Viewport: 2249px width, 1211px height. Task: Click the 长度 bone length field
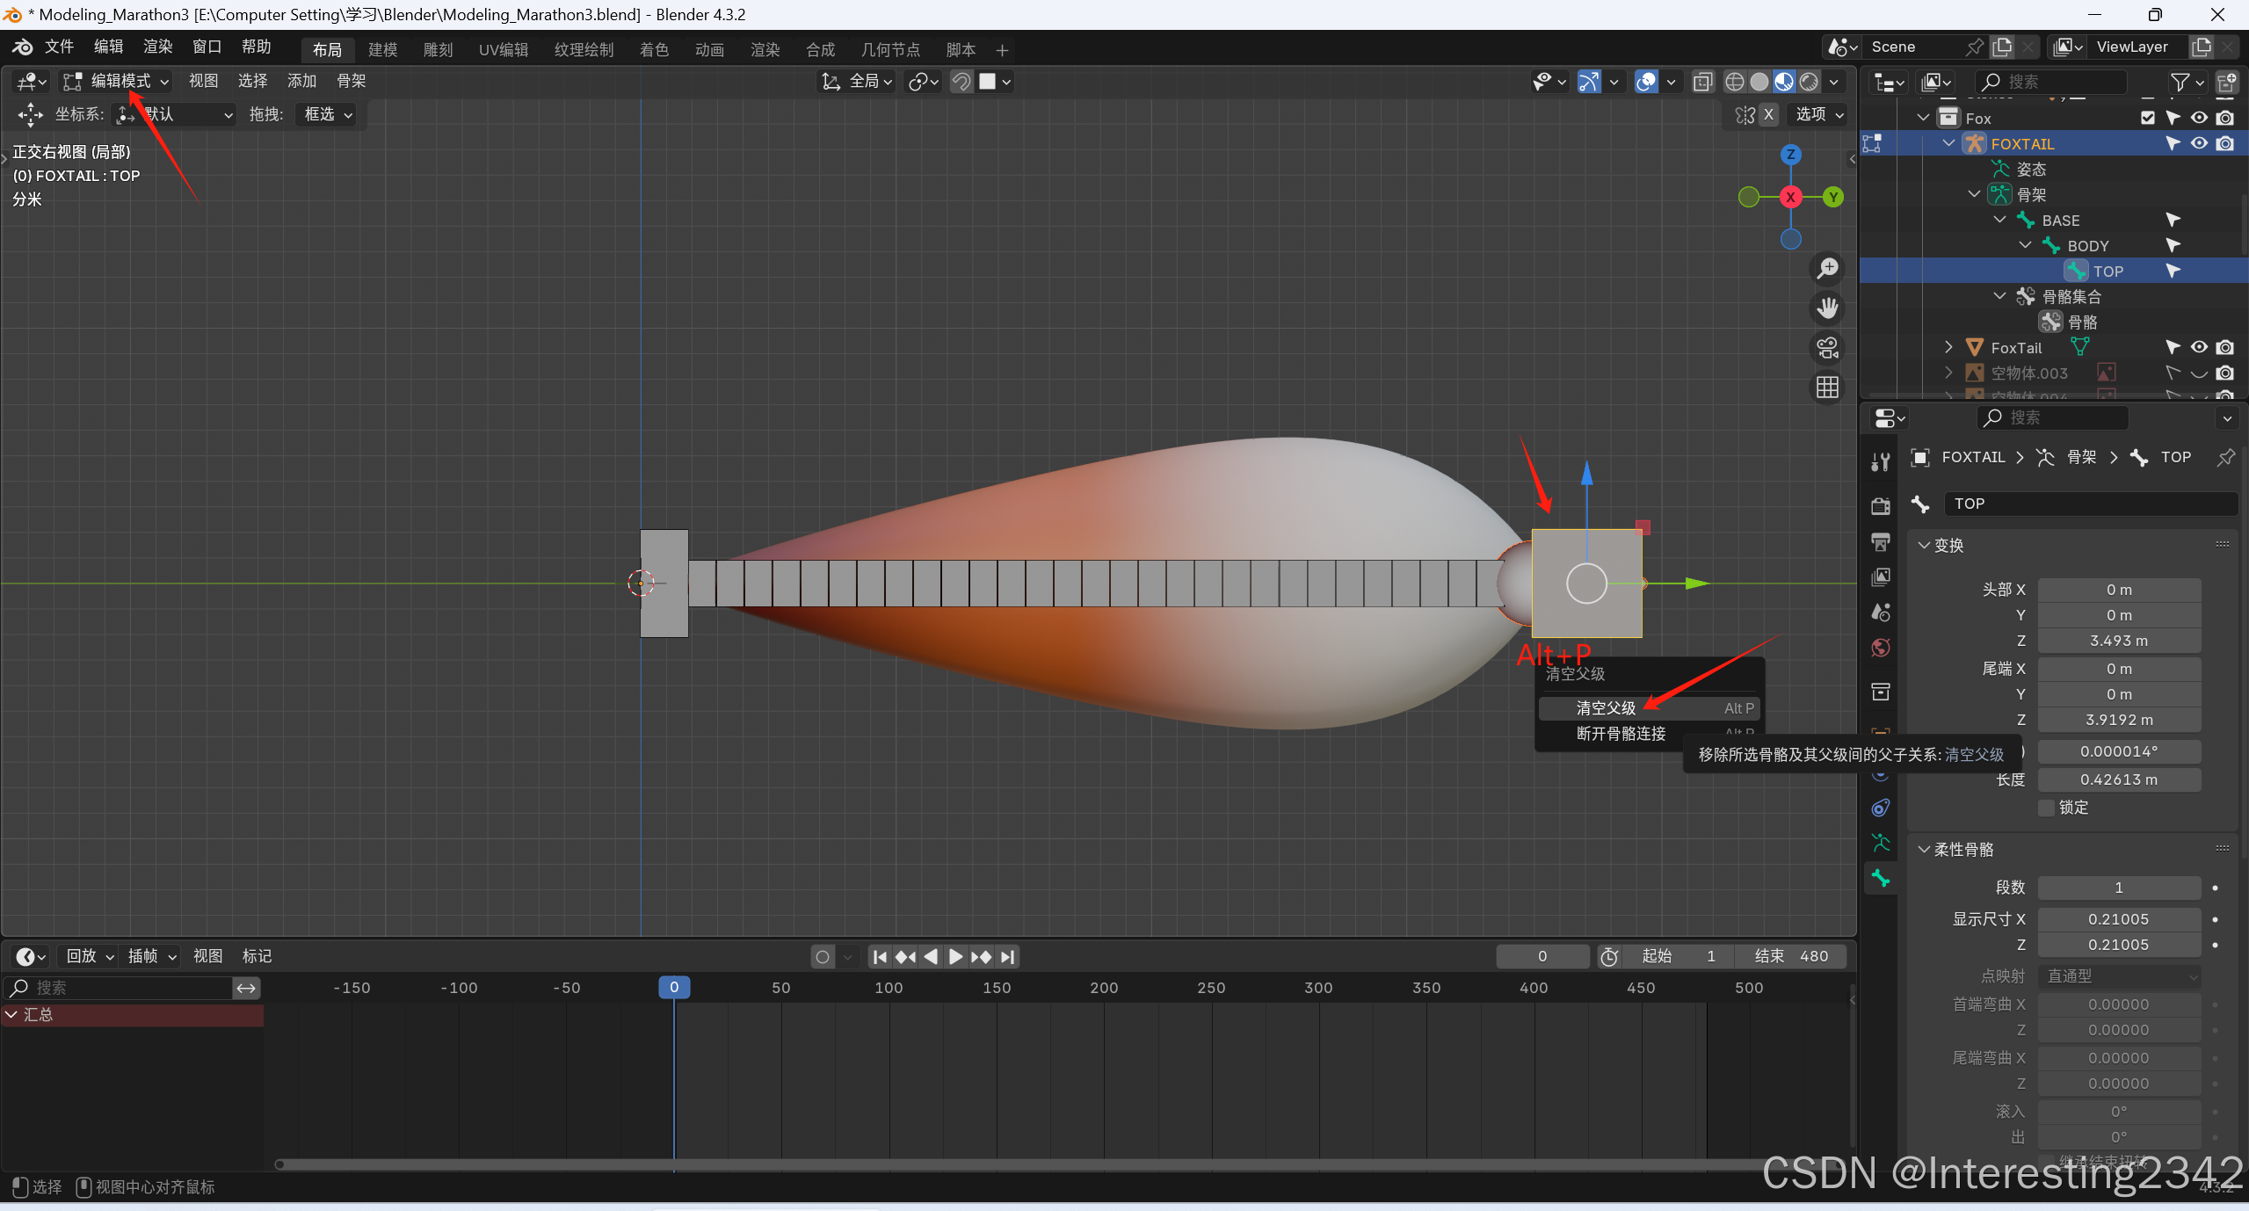pos(2118,780)
